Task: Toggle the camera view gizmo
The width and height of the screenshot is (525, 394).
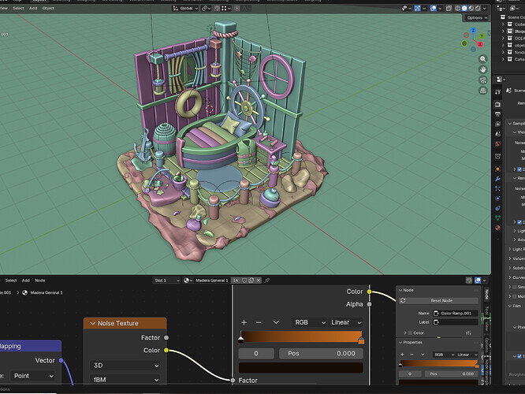Action: 482,80
